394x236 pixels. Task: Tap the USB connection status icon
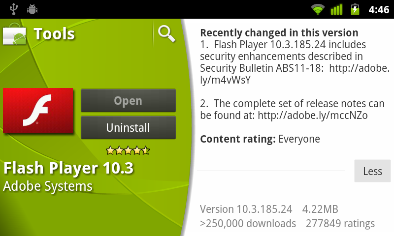point(14,9)
